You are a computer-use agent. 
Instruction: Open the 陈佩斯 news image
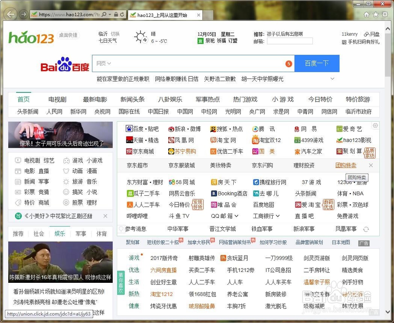click(60, 262)
